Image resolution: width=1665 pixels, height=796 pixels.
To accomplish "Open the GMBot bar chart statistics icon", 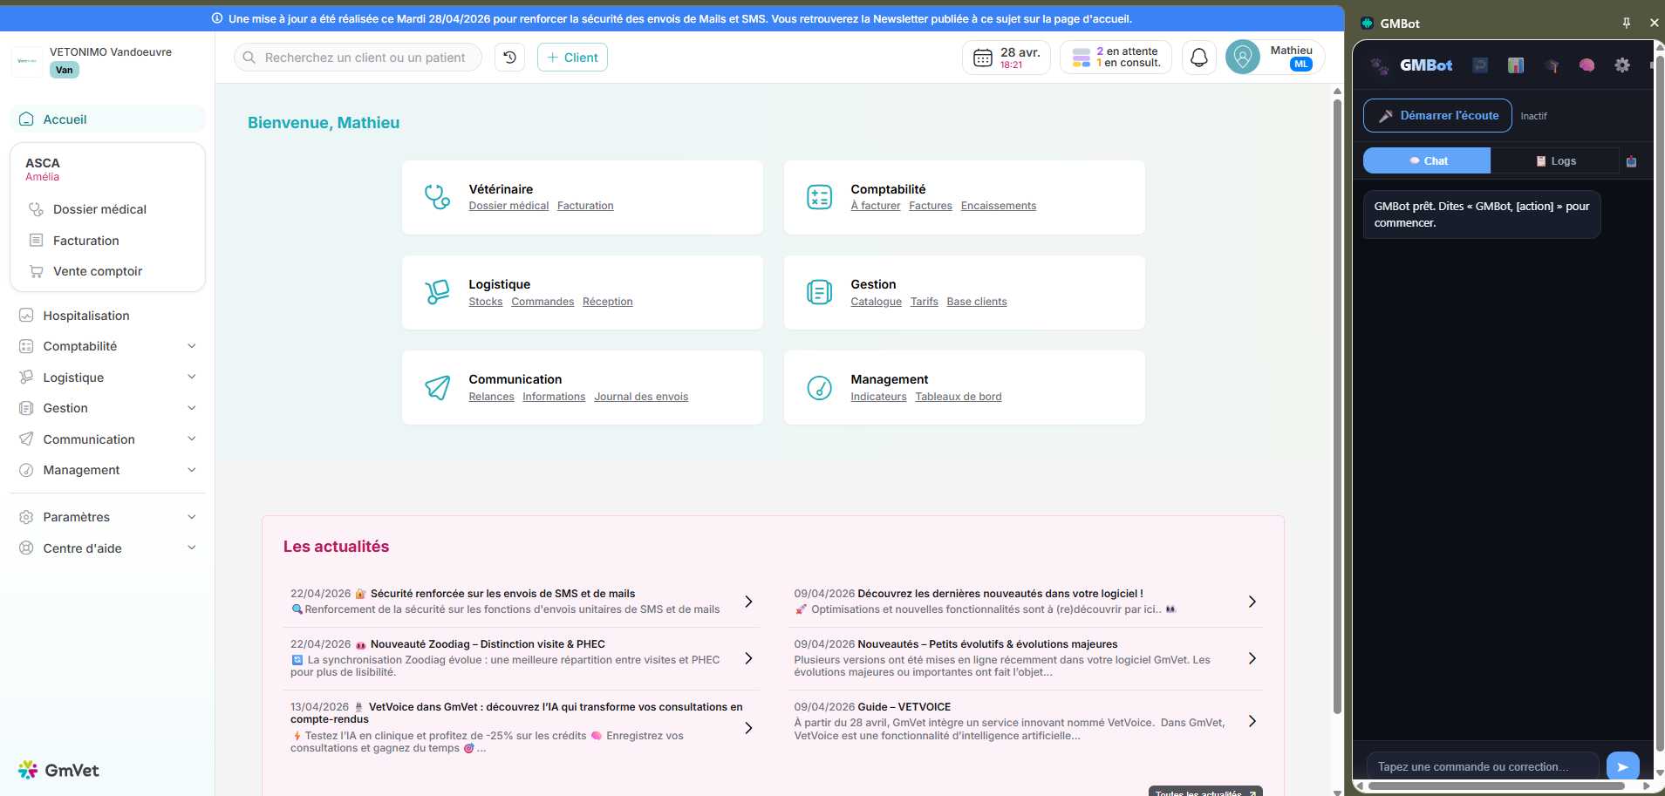I will coord(1516,65).
